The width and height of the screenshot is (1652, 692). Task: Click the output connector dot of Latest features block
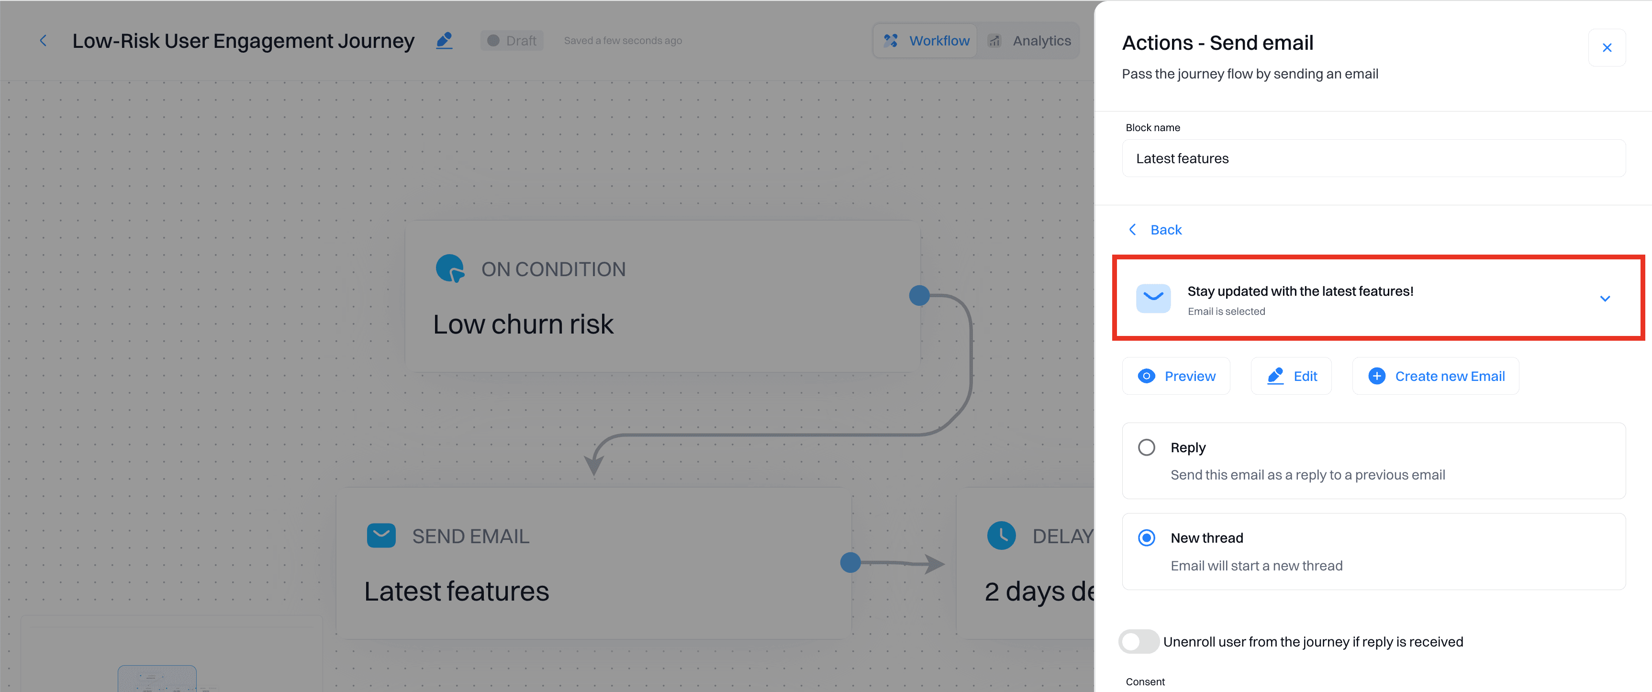(x=850, y=562)
